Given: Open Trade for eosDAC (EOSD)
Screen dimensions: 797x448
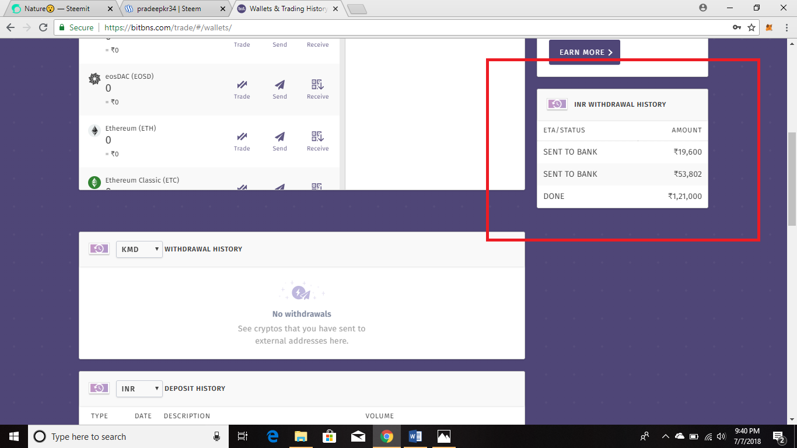Looking at the screenshot, I should pyautogui.click(x=242, y=89).
